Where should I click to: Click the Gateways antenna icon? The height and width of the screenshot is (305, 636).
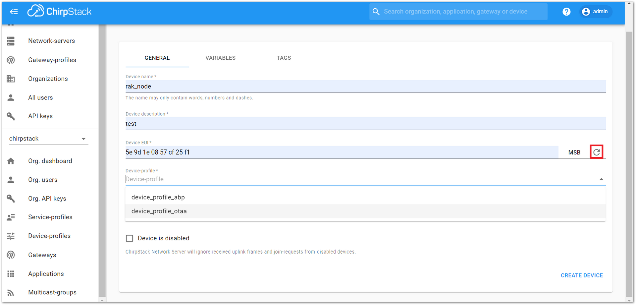click(11, 255)
